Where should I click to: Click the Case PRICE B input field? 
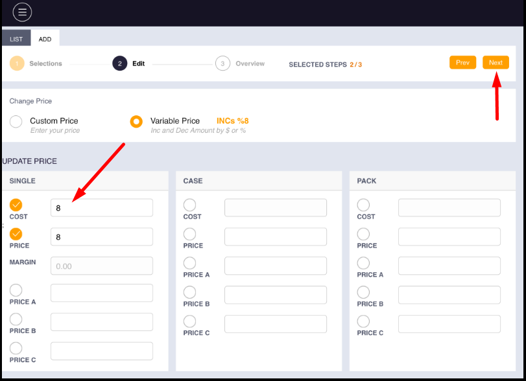pos(276,295)
